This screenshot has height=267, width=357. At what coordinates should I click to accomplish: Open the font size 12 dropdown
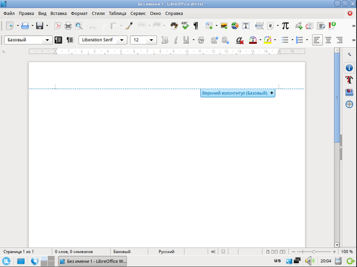tap(152, 40)
